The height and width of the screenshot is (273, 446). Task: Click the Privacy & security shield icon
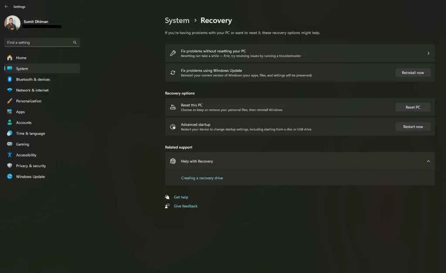tap(10, 166)
